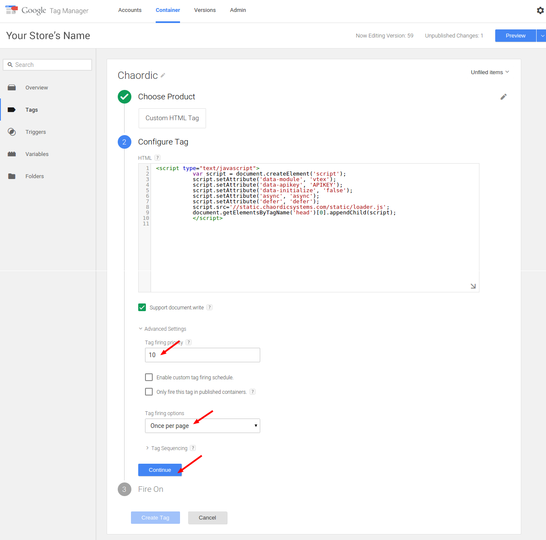
Task: Click the edit pencil for Choose Product
Action: pos(503,97)
